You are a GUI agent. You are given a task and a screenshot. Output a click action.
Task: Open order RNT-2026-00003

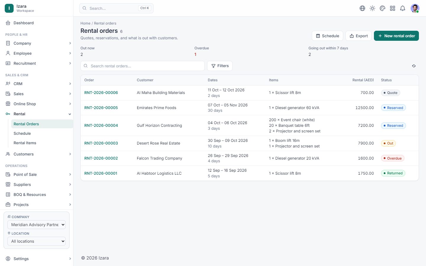tap(101, 143)
